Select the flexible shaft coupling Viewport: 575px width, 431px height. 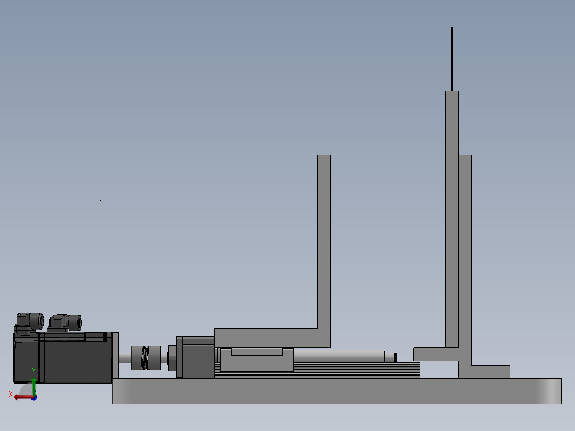pyautogui.click(x=146, y=357)
